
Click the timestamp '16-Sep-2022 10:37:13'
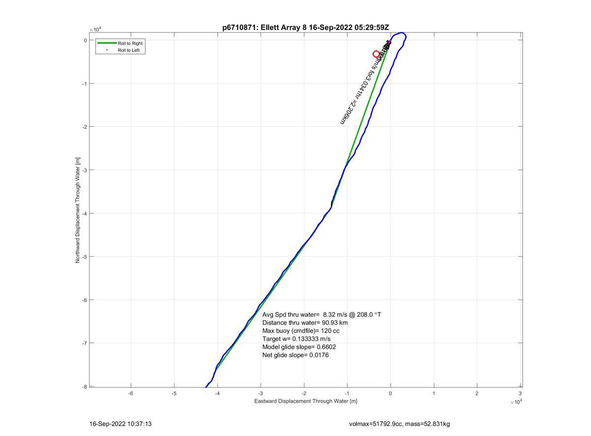120,424
